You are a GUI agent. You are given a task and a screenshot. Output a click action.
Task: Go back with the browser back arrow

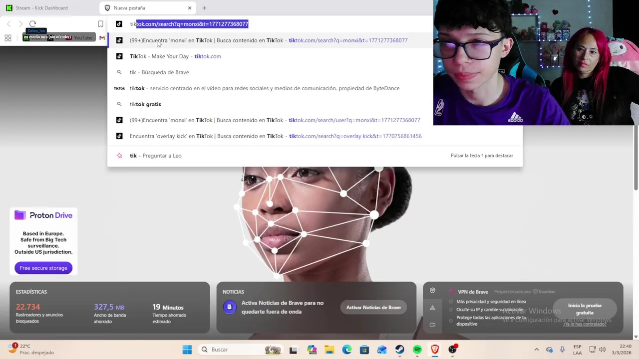tap(9, 24)
